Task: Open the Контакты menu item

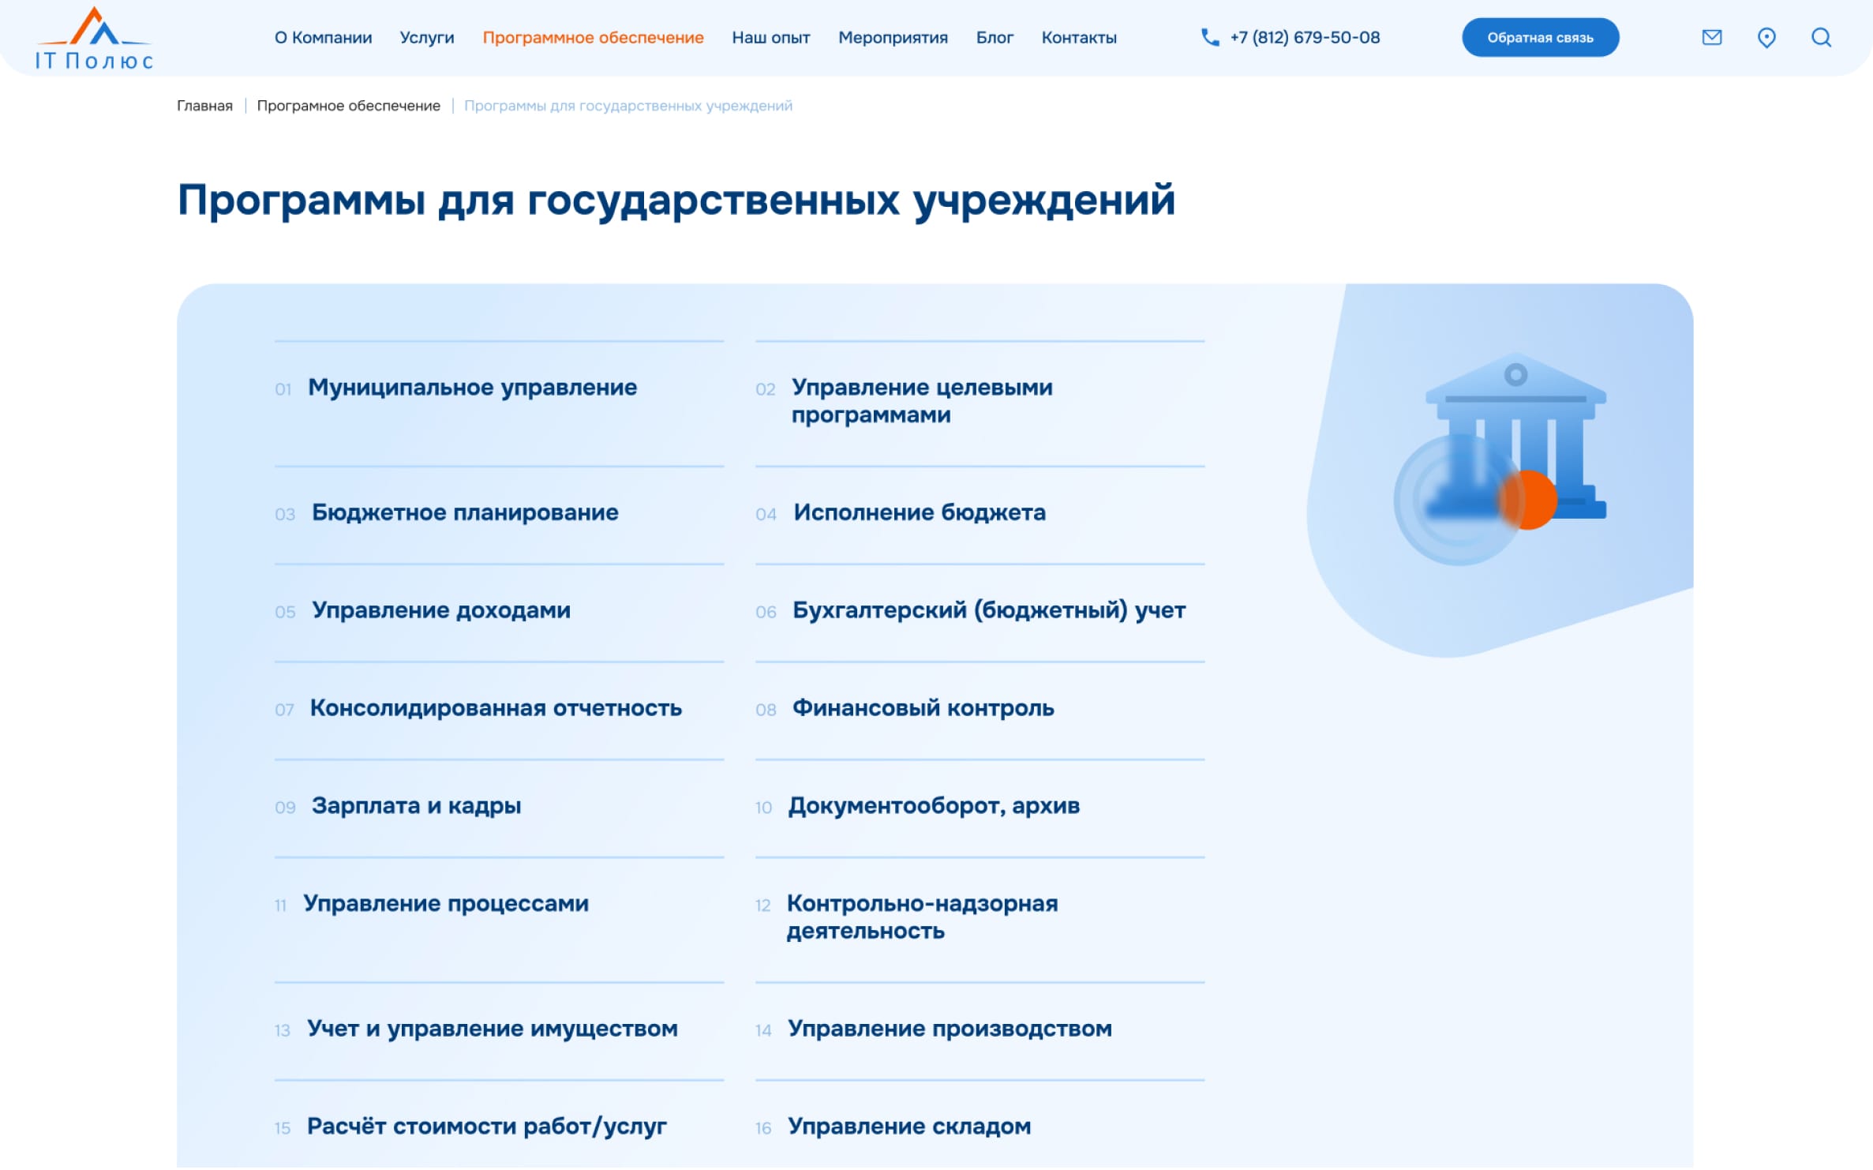Action: point(1079,37)
